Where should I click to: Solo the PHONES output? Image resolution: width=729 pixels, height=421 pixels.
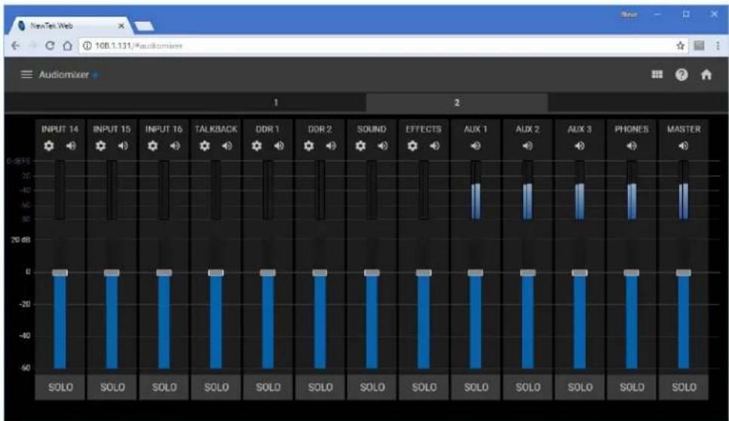632,387
